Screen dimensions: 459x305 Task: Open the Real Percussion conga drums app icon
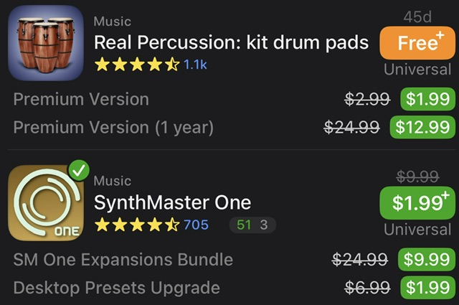click(x=46, y=42)
